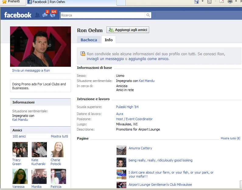Click Invia un messaggio a Ron
Viewport: 242px width, 190px height.
pyautogui.click(x=31, y=70)
